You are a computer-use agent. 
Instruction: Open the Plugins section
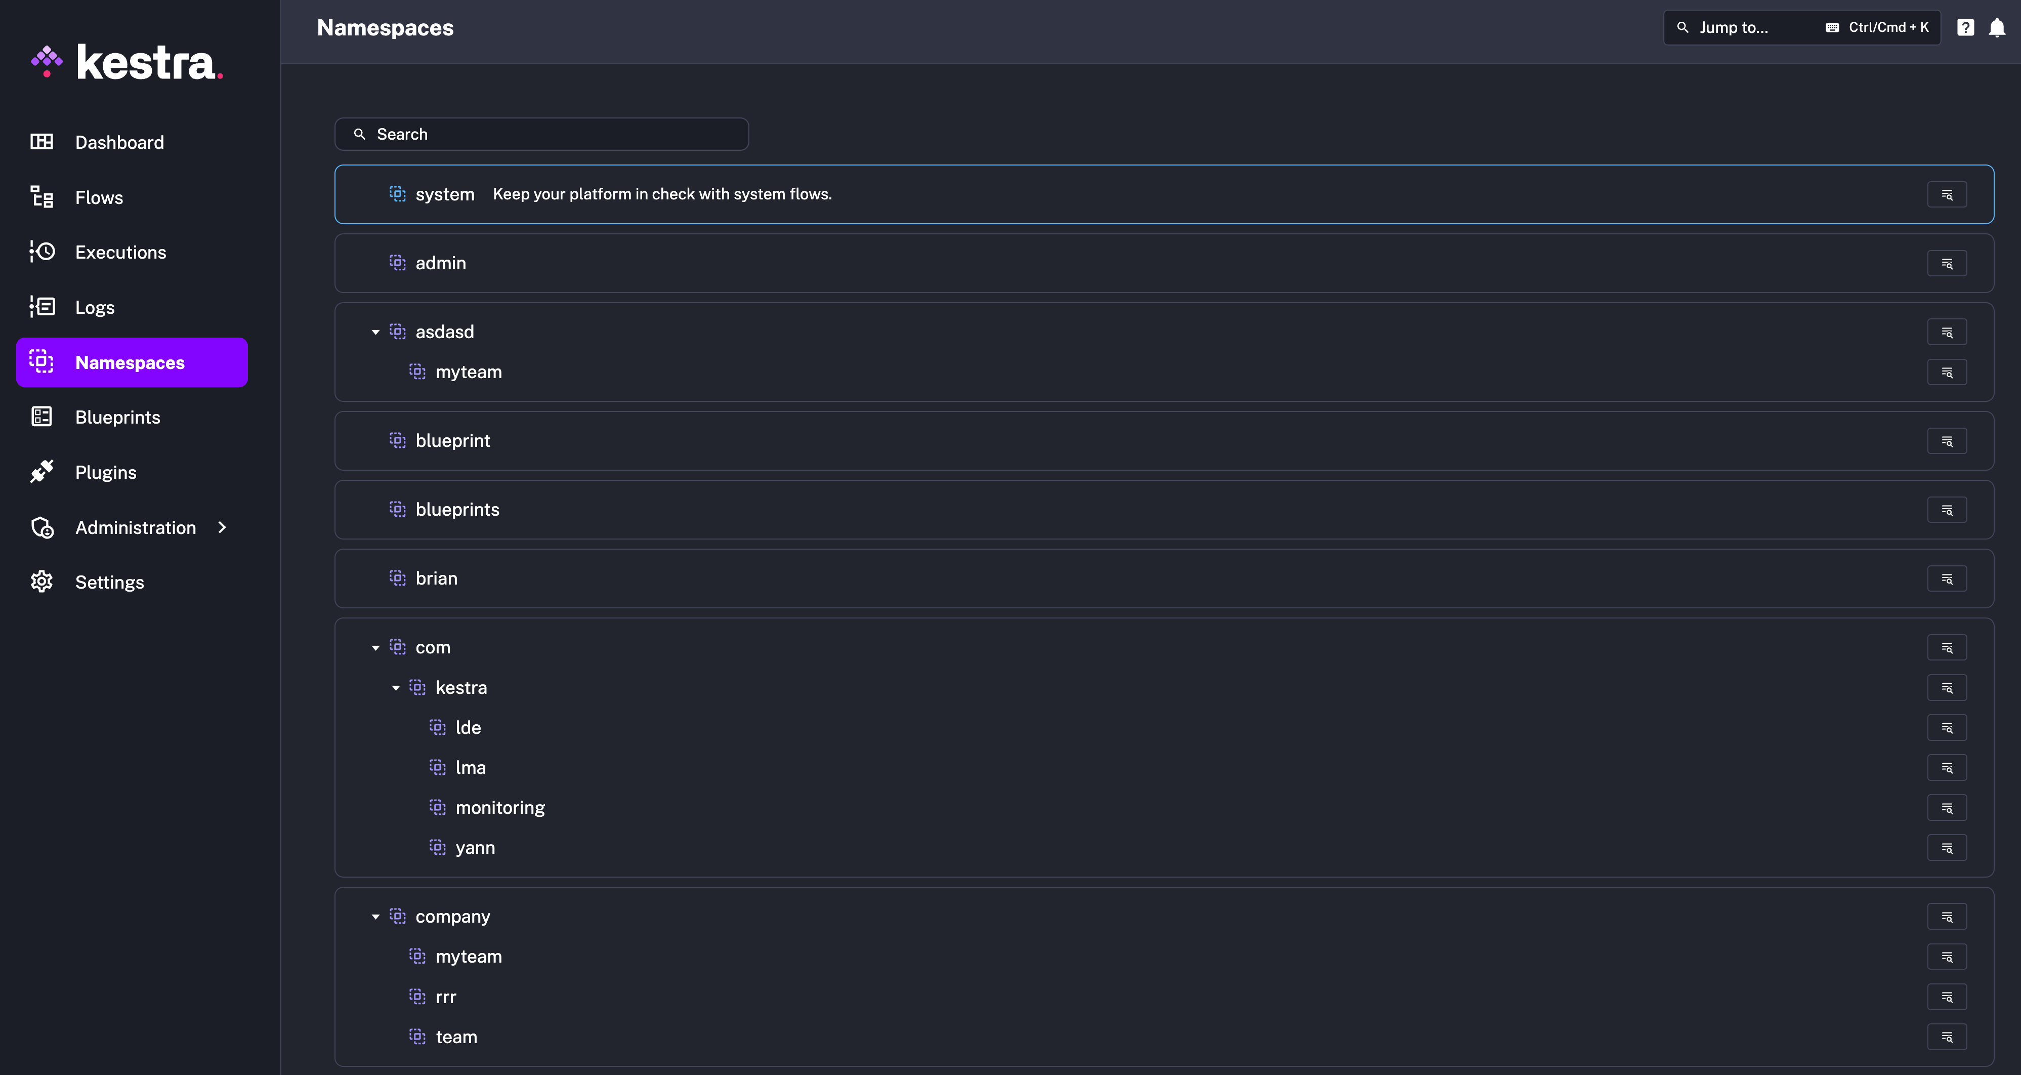[105, 472]
